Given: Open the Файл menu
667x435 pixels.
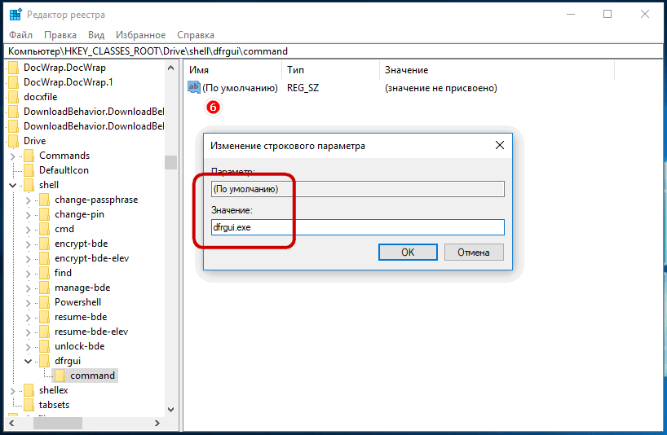Looking at the screenshot, I should tap(21, 35).
